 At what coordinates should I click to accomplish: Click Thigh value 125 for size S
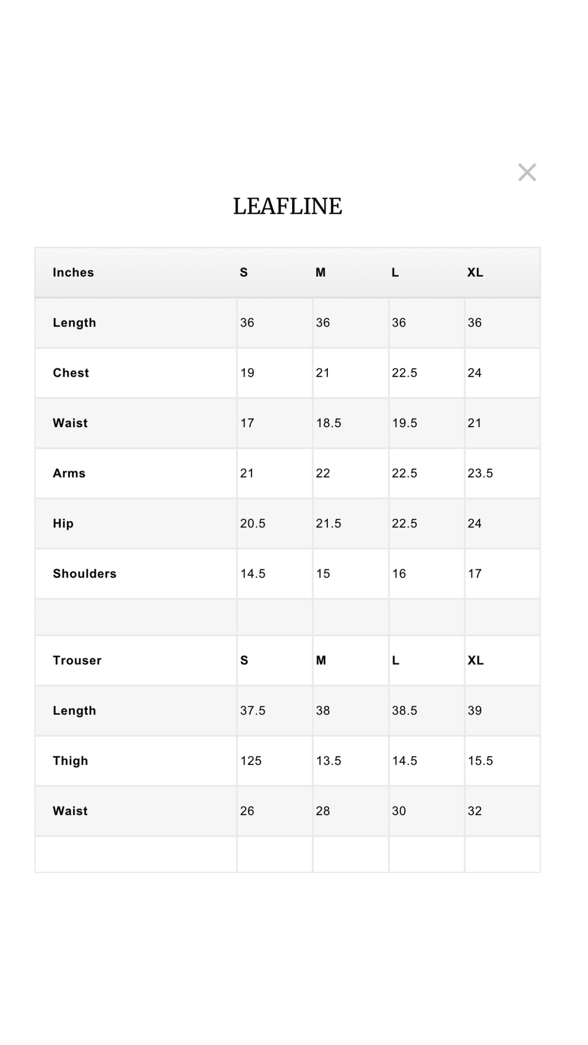tap(251, 761)
